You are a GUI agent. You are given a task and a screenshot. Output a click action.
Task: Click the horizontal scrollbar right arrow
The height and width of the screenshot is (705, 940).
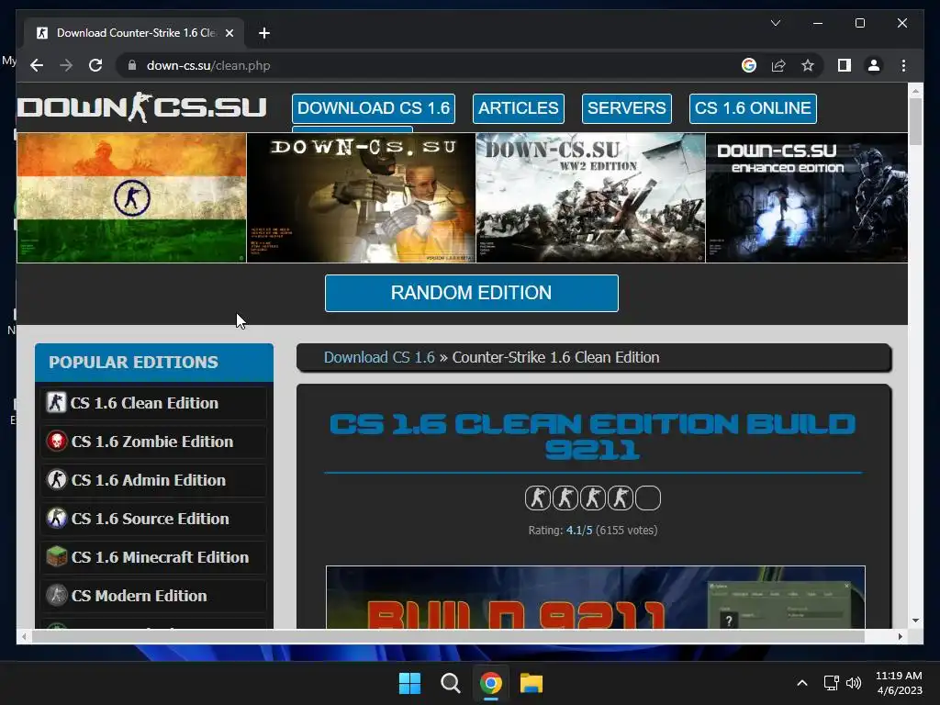[900, 637]
